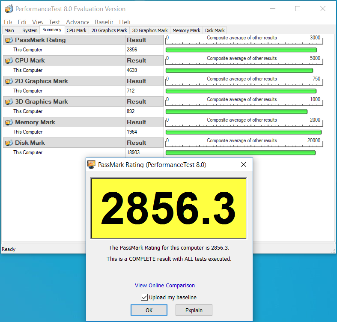Open the Advanced menu
The height and width of the screenshot is (322, 337).
[x=78, y=22]
